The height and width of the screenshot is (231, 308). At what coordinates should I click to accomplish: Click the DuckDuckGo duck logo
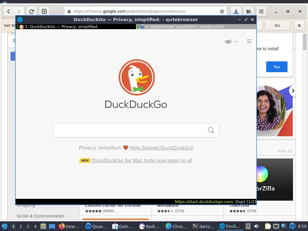point(137,77)
